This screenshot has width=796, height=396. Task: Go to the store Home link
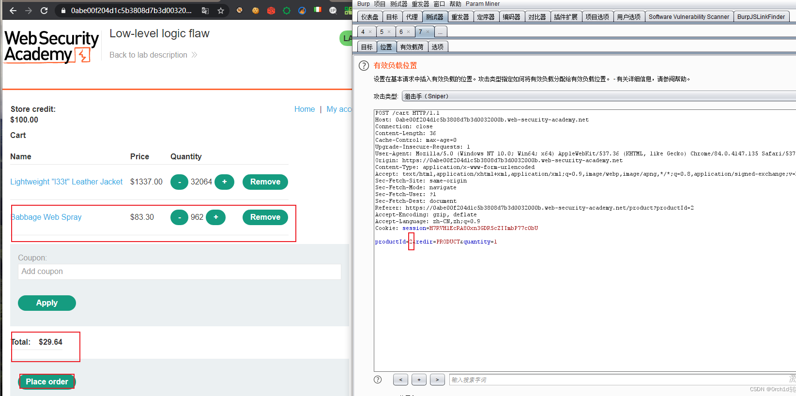(x=305, y=109)
